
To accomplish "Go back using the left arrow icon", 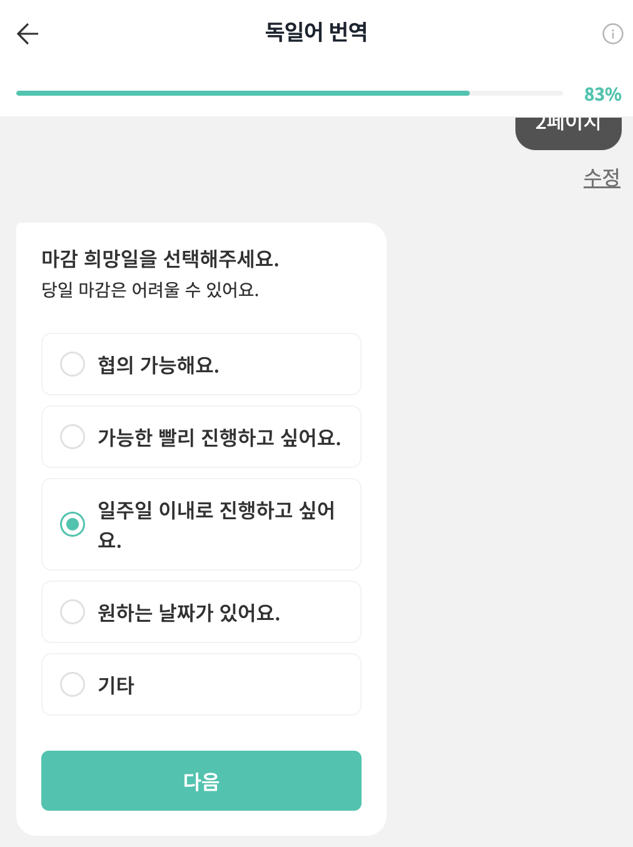I will click(28, 34).
